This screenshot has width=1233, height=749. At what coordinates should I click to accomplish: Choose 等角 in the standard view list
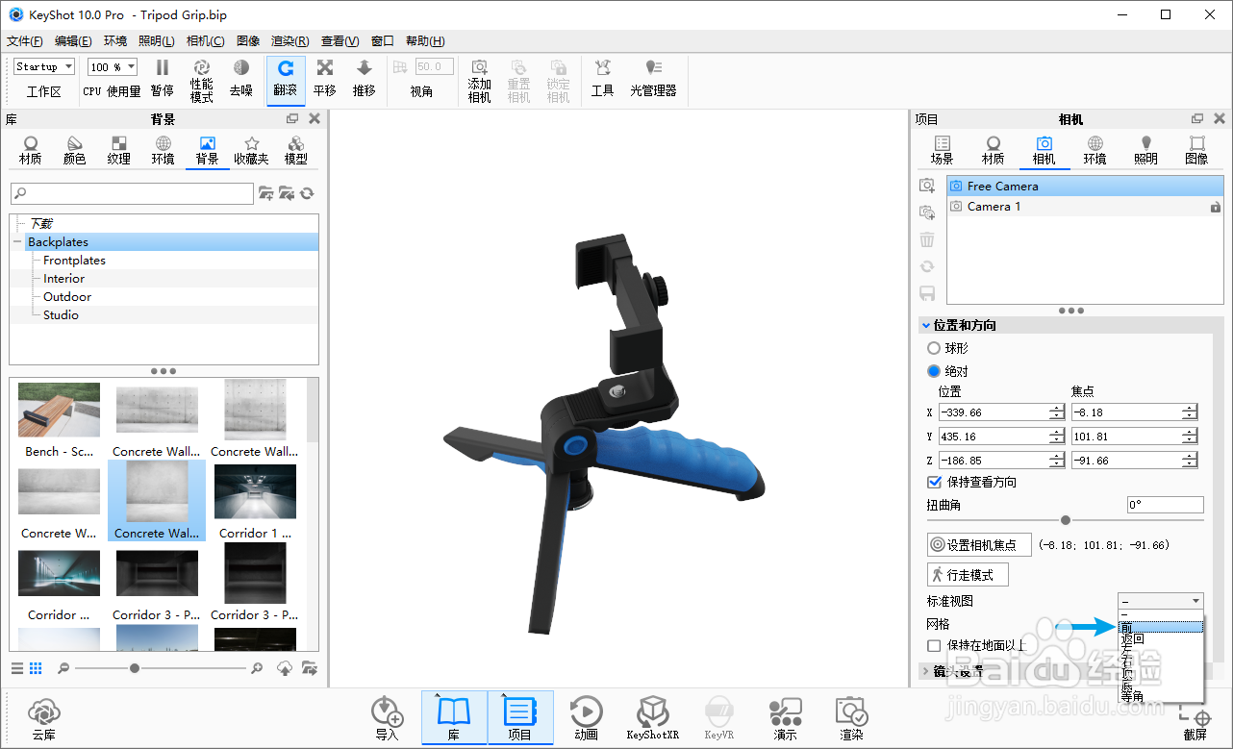1161,695
